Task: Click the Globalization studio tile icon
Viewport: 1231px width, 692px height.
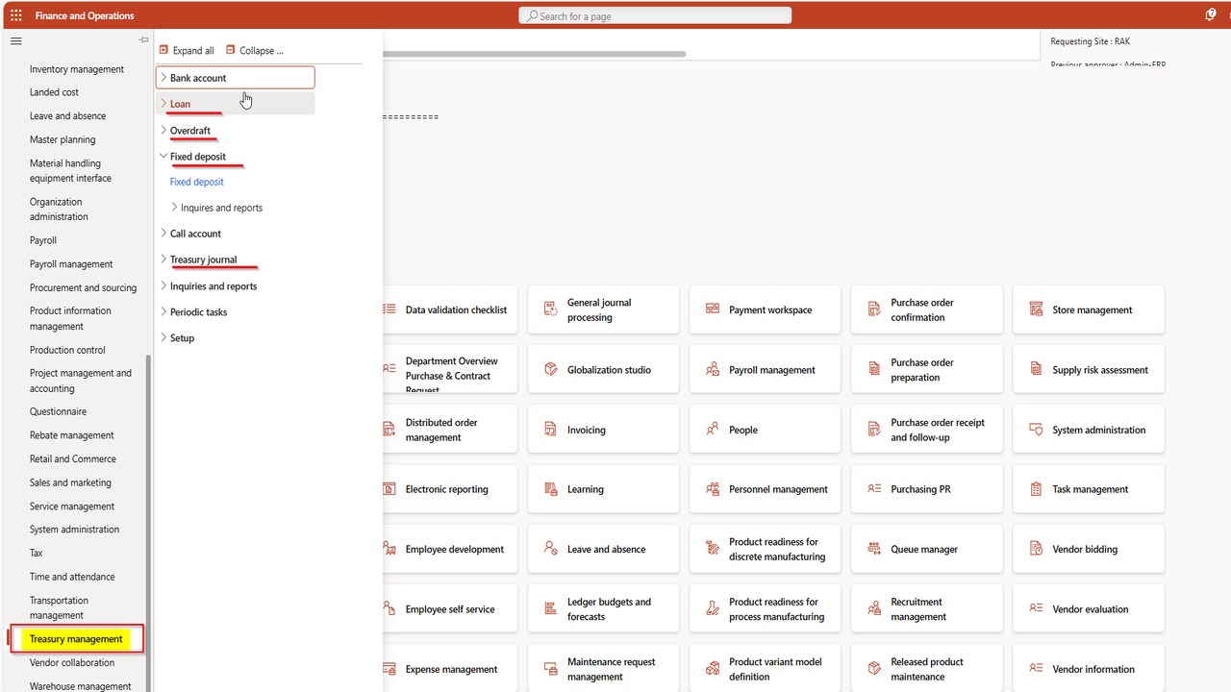Action: [551, 369]
